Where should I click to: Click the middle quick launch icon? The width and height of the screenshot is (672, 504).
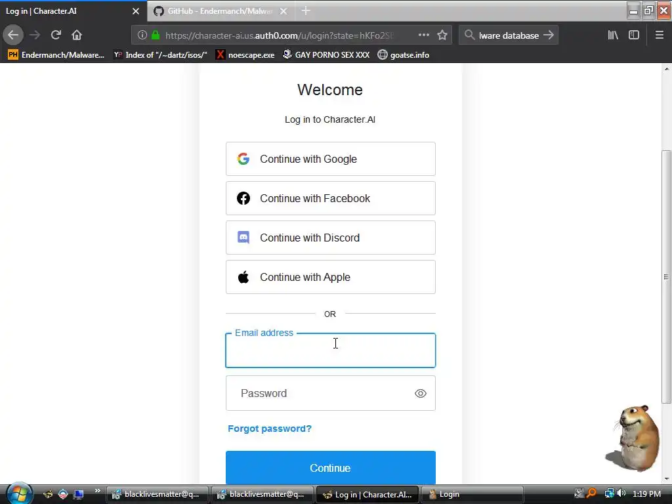pos(63,494)
